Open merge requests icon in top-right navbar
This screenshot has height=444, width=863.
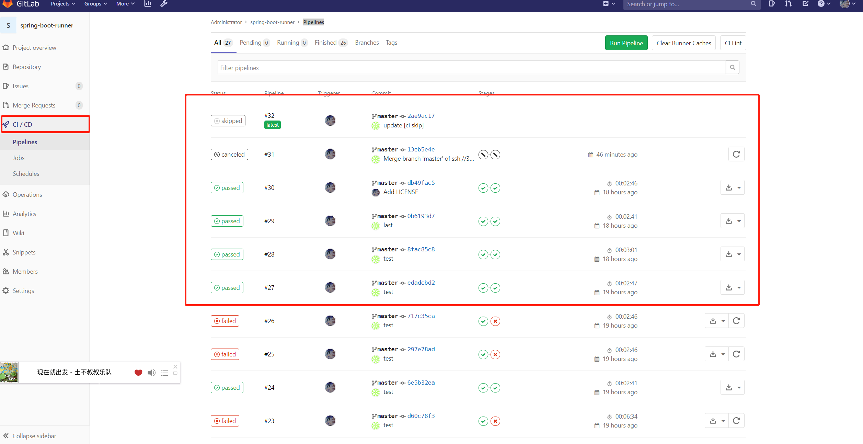pos(788,4)
